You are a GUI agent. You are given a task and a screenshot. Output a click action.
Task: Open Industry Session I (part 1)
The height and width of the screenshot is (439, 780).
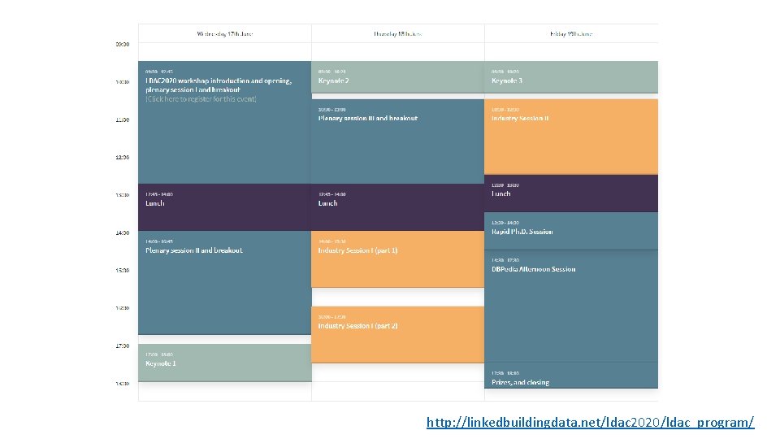click(398, 259)
